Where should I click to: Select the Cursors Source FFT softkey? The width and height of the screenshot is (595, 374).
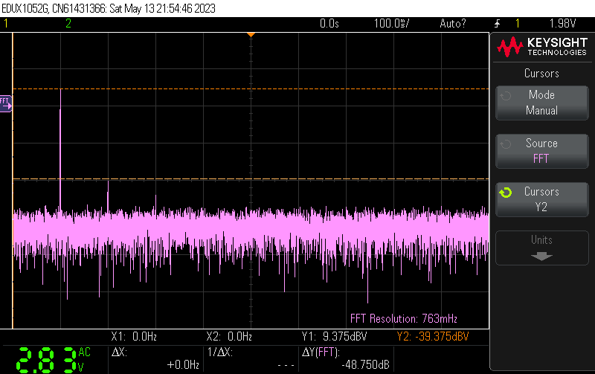(x=542, y=151)
